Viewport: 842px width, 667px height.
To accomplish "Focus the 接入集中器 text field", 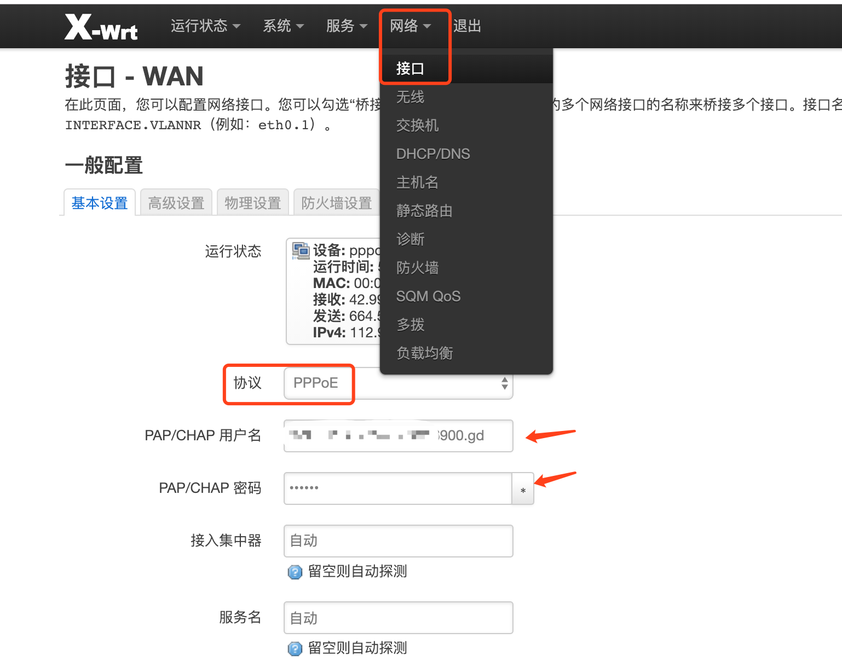I will tap(398, 541).
